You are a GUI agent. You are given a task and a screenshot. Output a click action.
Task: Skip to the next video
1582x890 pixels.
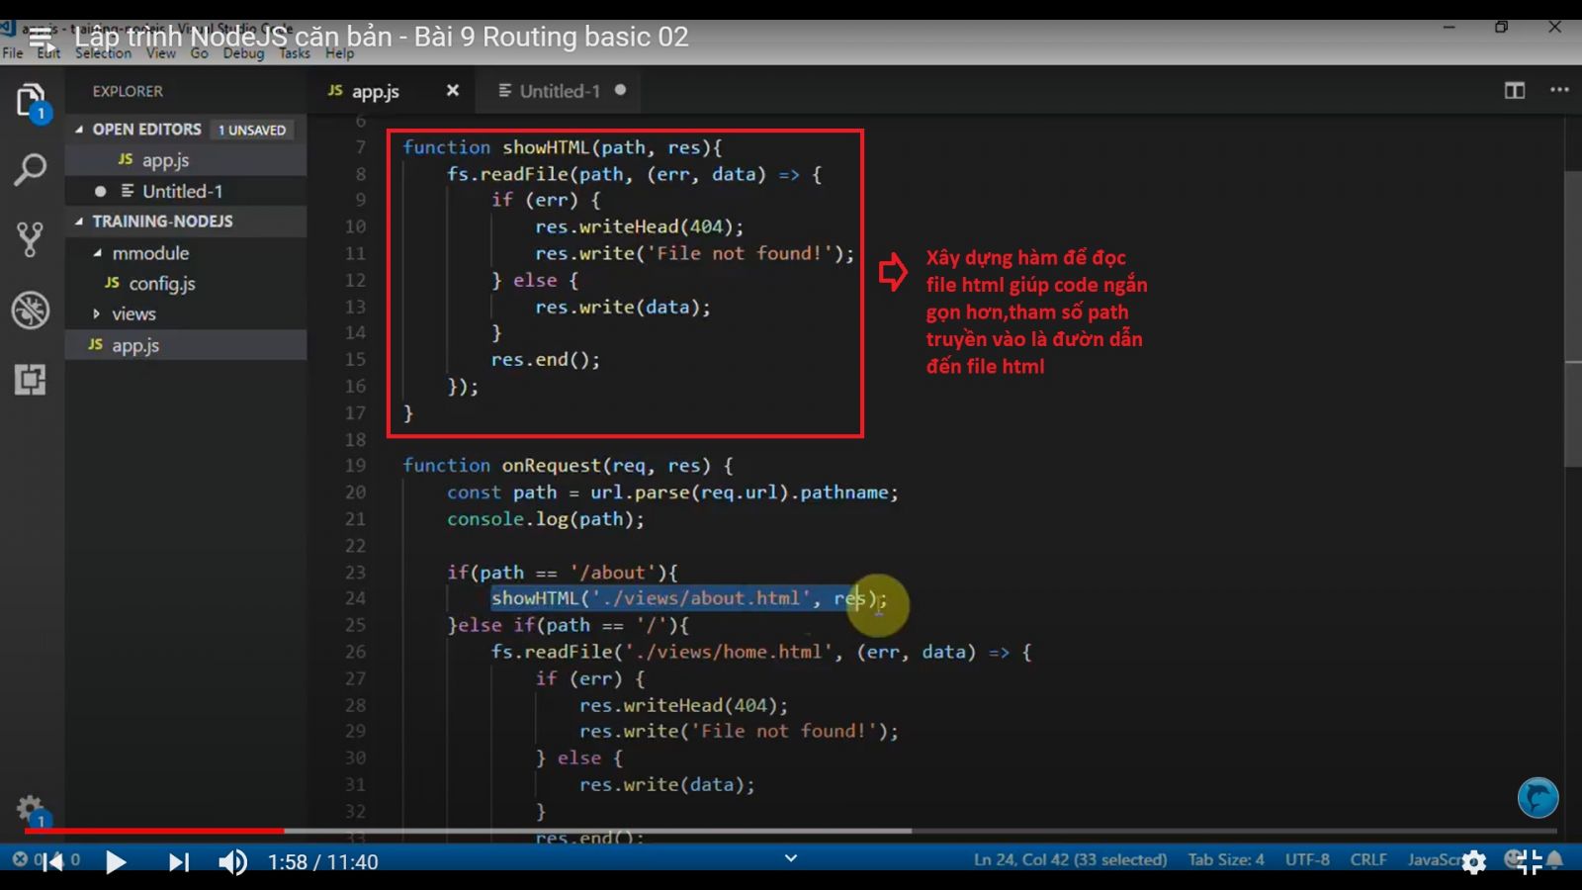coord(178,862)
